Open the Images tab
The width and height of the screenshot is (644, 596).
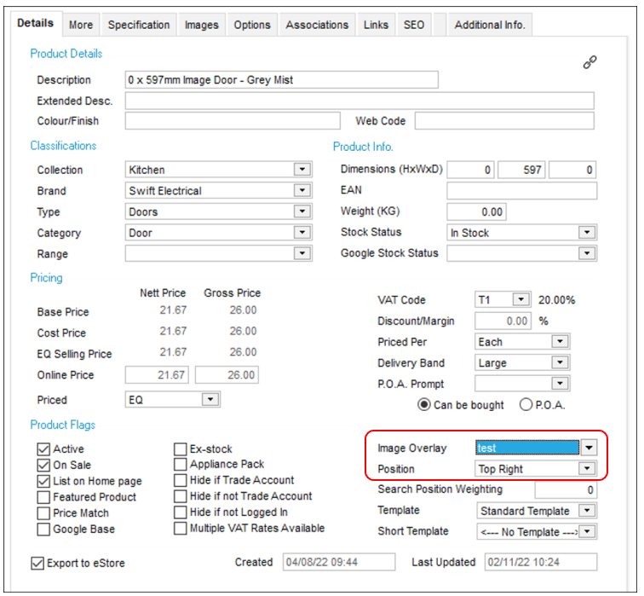[x=202, y=25]
